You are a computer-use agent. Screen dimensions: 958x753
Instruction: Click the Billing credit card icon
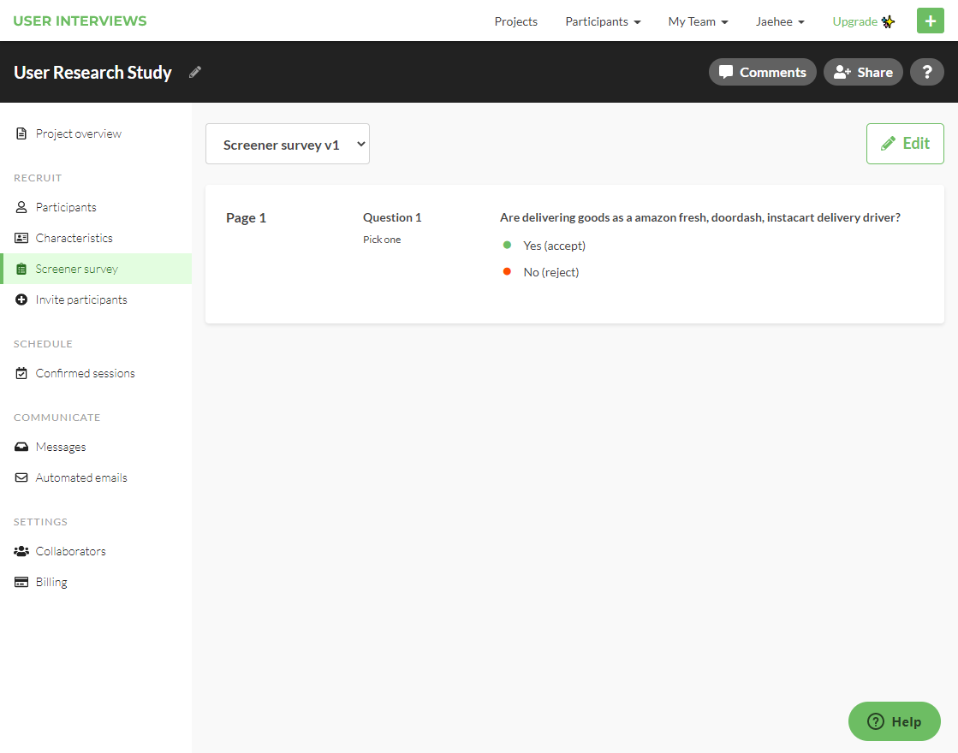[21, 582]
